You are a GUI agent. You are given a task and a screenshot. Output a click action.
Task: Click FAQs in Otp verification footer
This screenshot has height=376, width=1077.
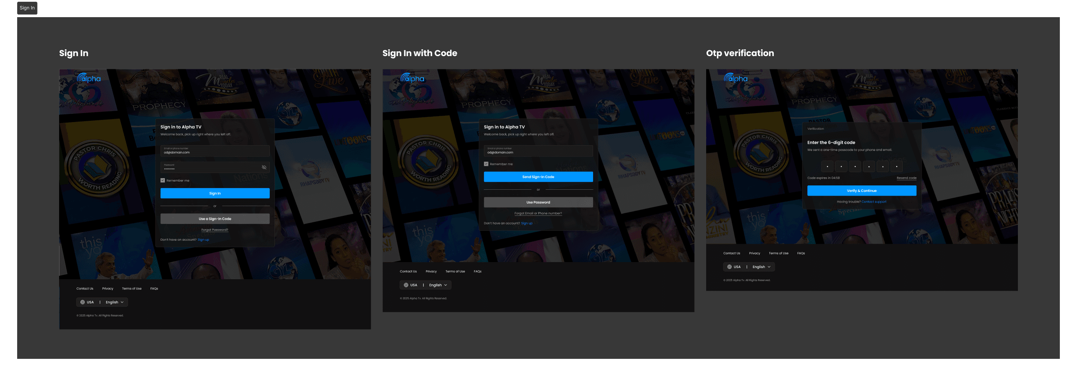coord(801,254)
